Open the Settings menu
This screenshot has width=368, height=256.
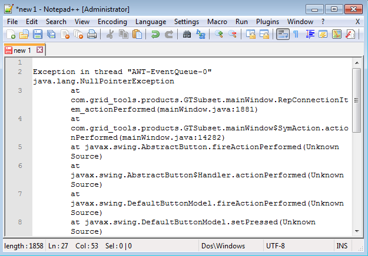click(186, 22)
